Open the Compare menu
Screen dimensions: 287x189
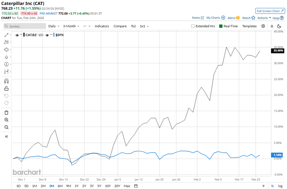[x=120, y=26]
